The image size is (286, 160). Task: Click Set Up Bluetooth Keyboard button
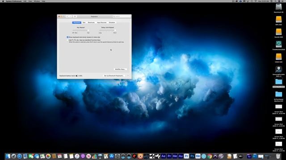point(114,76)
